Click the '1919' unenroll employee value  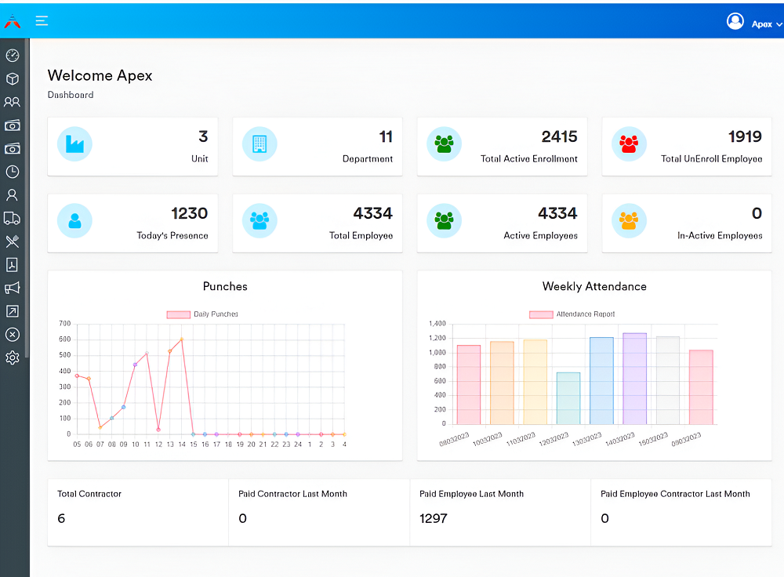745,136
